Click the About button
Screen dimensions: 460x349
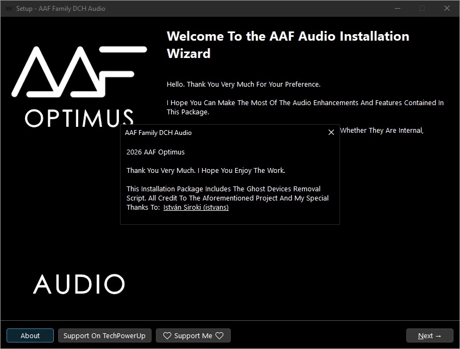pos(30,335)
